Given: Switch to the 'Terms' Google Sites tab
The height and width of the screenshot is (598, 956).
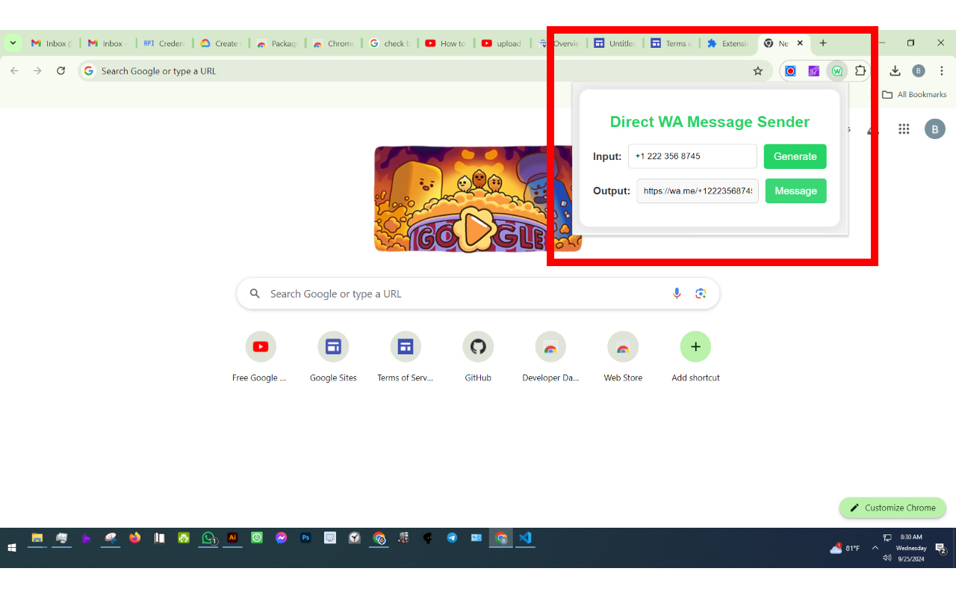Looking at the screenshot, I should point(671,43).
